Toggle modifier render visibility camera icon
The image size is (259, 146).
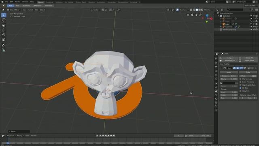(234, 68)
